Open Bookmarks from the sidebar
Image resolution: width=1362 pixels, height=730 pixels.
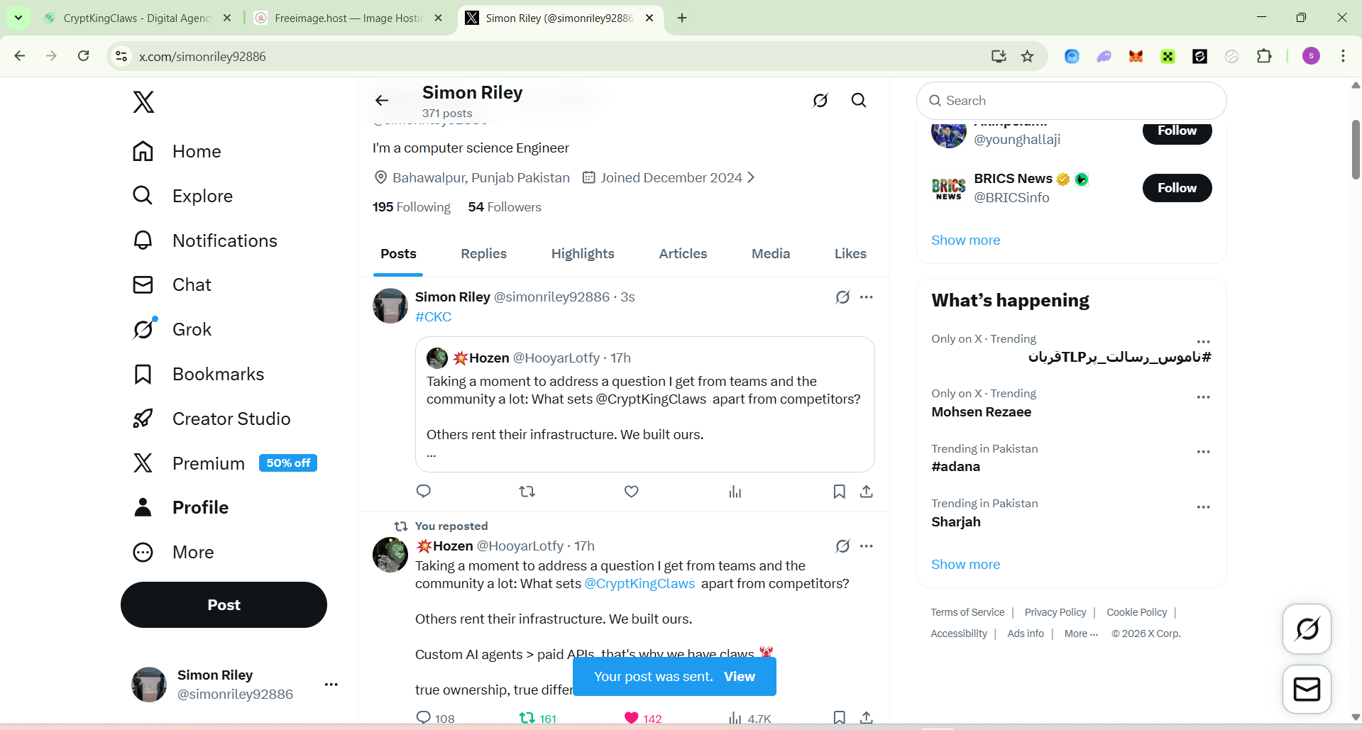pos(198,374)
